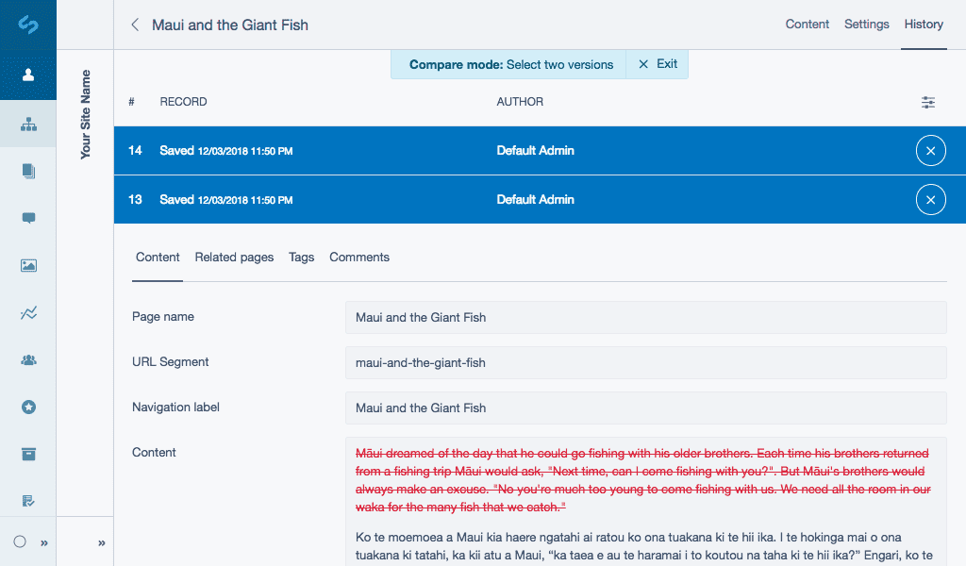
Task: Open the line chart Reports icon
Action: (28, 313)
